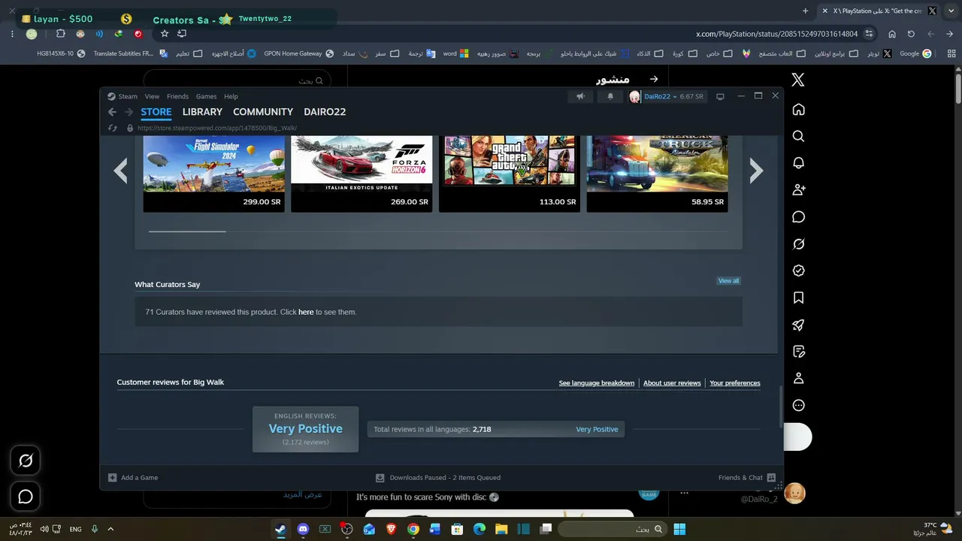
Task: Open the Friends & Chat icon
Action: coord(772,477)
